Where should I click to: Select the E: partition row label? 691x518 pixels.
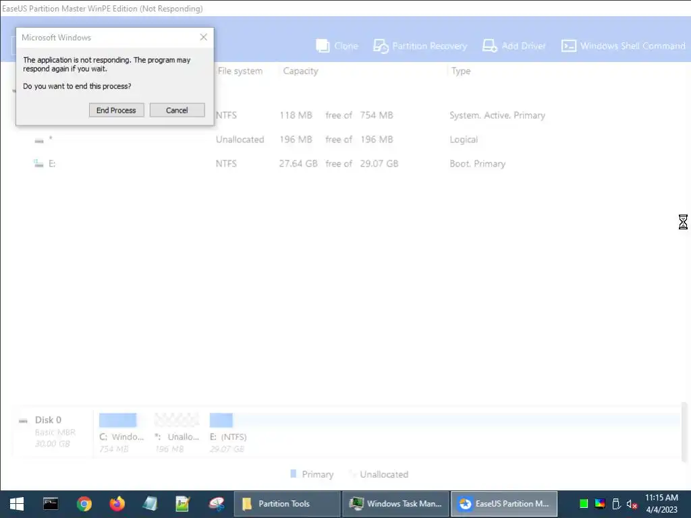(x=52, y=163)
